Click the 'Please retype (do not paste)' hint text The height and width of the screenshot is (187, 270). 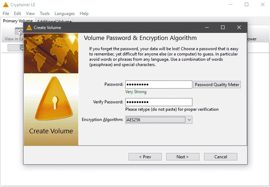pos(172,109)
